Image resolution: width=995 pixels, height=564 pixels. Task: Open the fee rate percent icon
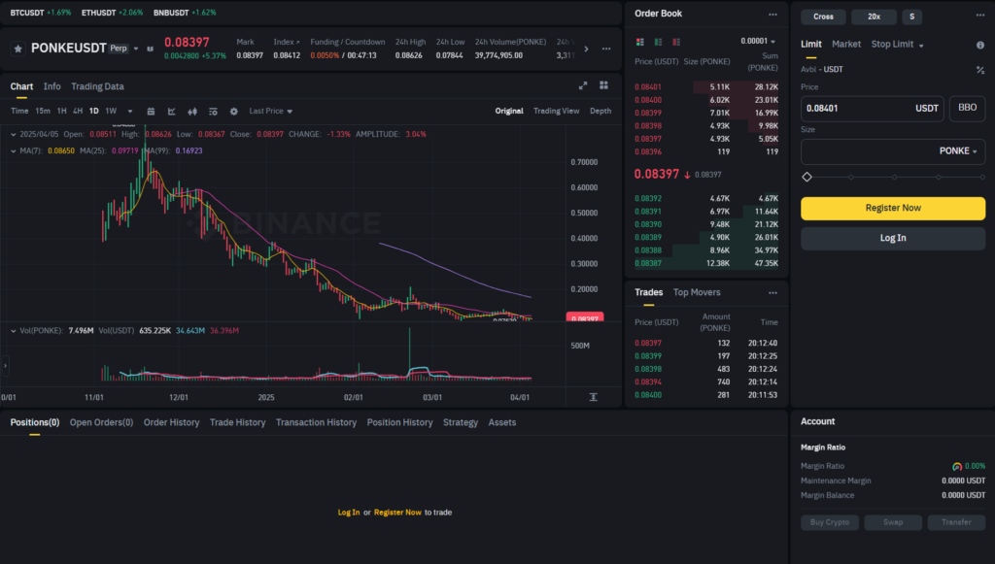click(x=979, y=70)
